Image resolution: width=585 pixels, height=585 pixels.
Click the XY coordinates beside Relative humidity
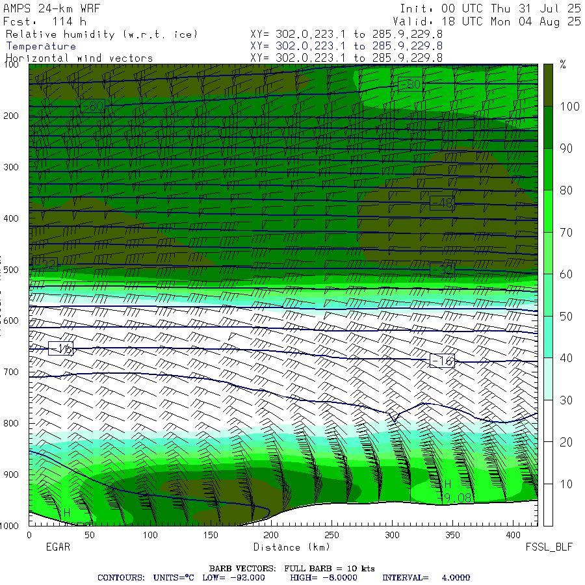point(346,34)
